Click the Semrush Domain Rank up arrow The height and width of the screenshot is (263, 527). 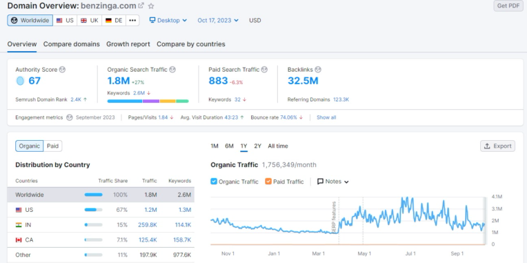85,99
